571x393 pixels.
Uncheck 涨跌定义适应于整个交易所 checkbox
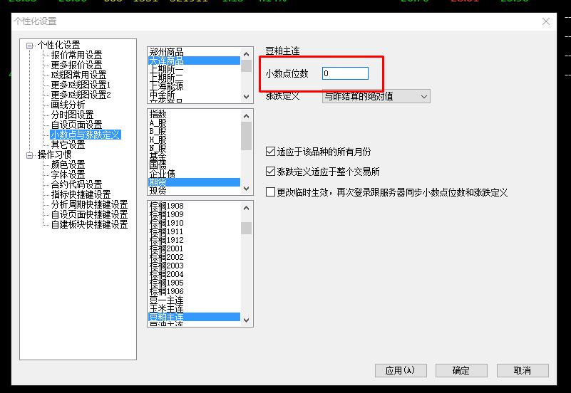(x=270, y=172)
